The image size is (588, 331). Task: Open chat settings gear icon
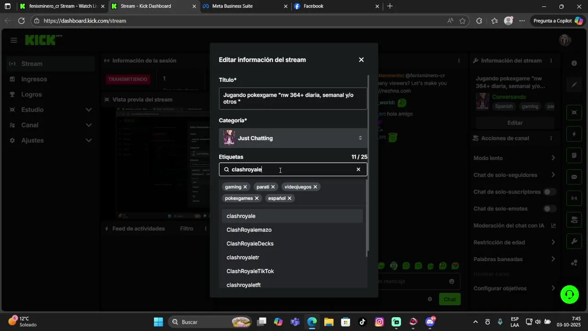point(430,299)
